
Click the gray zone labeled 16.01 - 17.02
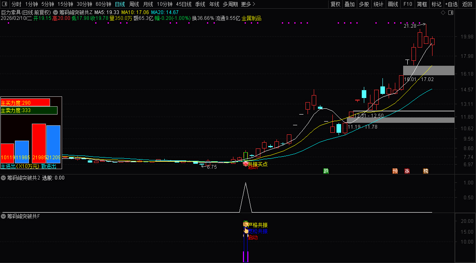pyautogui.click(x=429, y=70)
